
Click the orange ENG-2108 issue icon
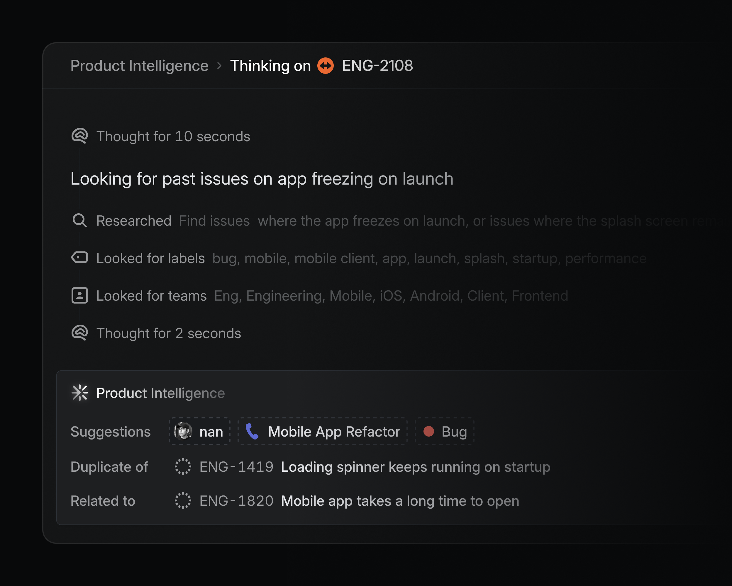(x=325, y=66)
